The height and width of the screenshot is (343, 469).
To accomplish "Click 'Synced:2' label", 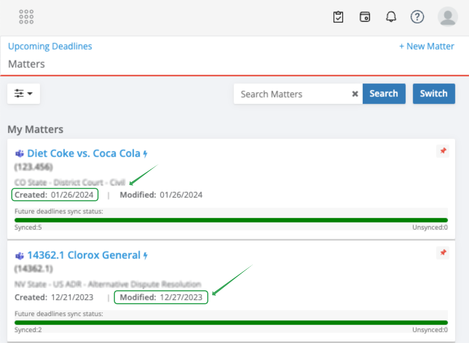I will click(28, 330).
